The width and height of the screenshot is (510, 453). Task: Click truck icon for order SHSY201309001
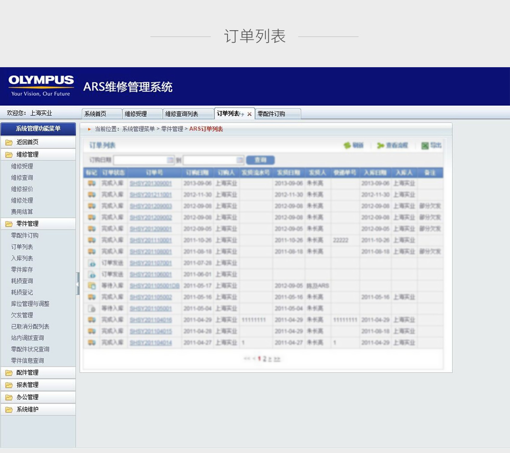click(x=92, y=183)
